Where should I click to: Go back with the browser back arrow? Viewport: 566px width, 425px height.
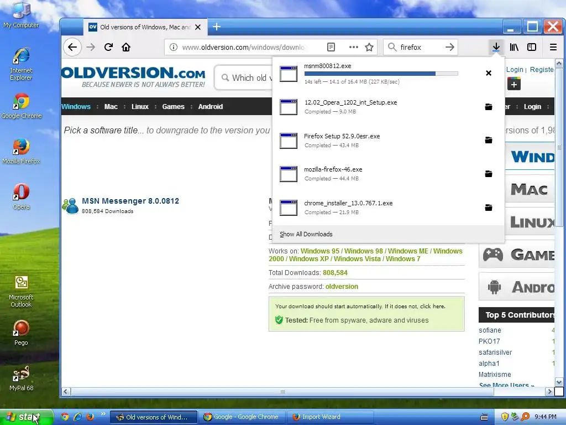pyautogui.click(x=72, y=47)
